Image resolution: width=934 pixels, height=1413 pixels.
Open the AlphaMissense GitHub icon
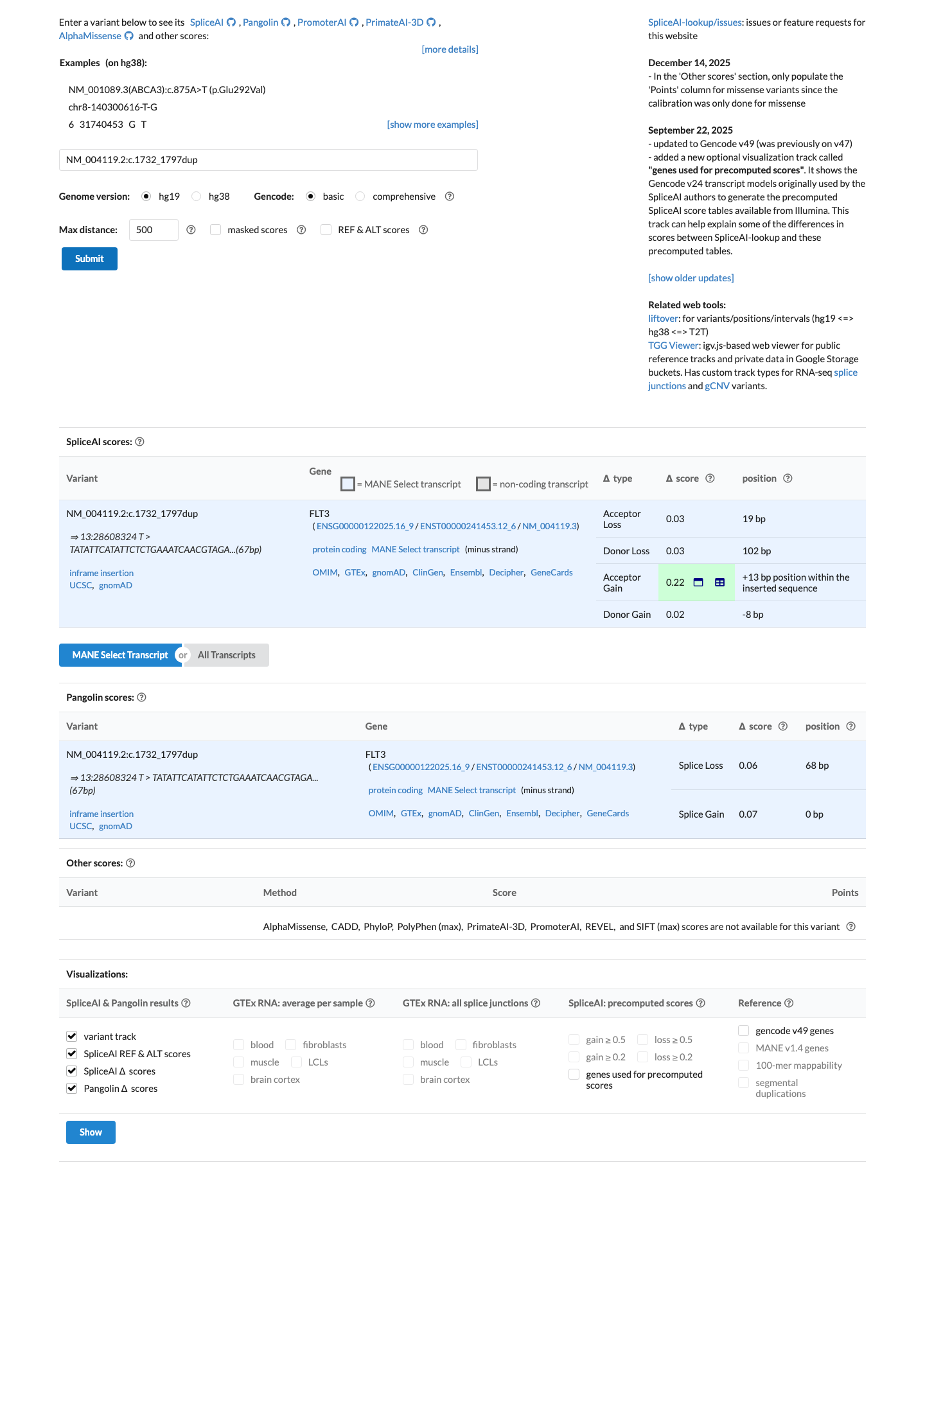tap(129, 36)
